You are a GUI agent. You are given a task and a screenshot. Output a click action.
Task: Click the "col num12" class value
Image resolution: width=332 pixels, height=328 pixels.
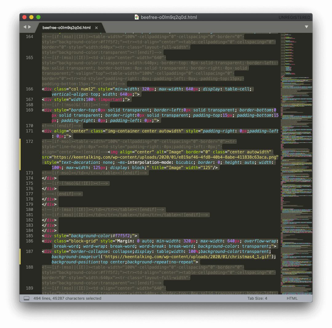(83, 89)
